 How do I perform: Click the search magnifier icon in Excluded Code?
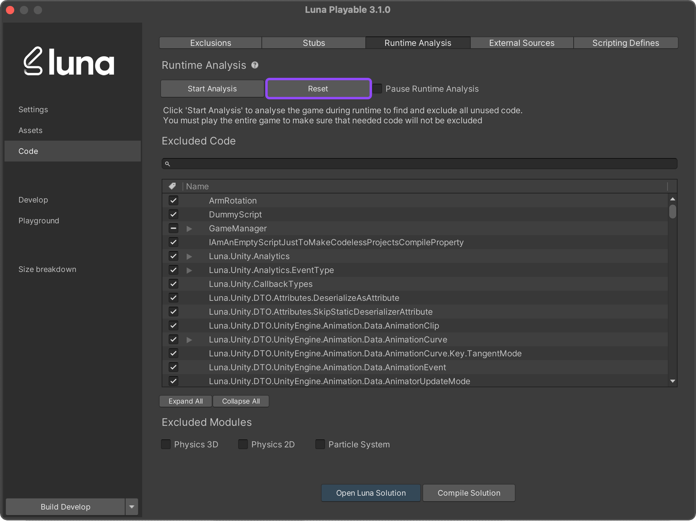[x=167, y=164]
